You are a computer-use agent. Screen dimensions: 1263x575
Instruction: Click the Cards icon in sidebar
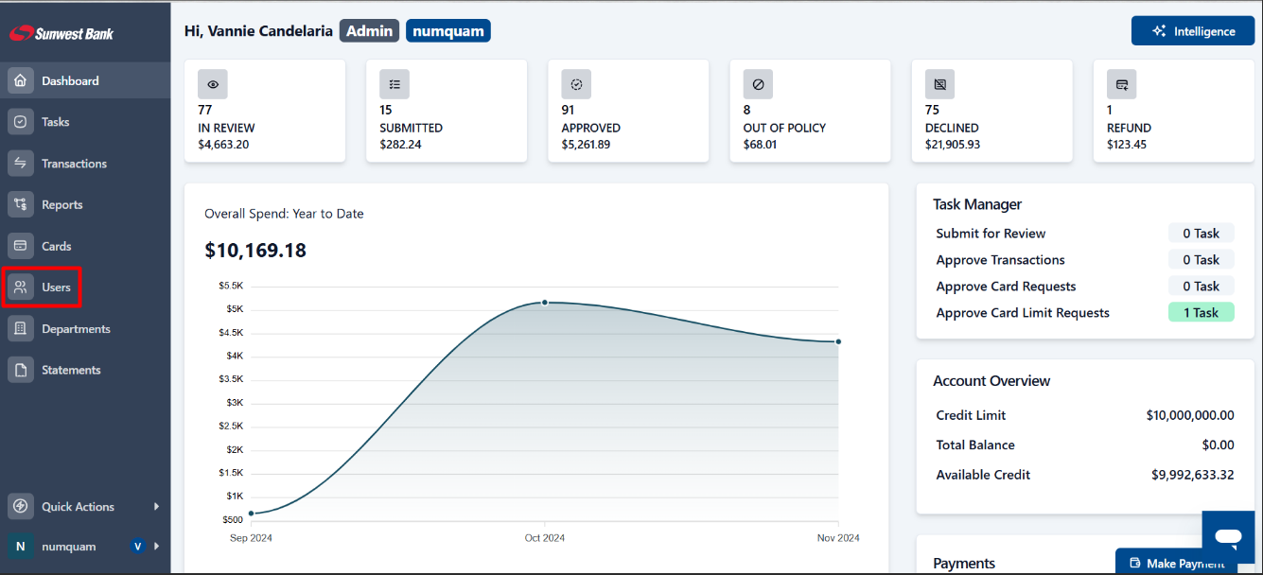21,246
